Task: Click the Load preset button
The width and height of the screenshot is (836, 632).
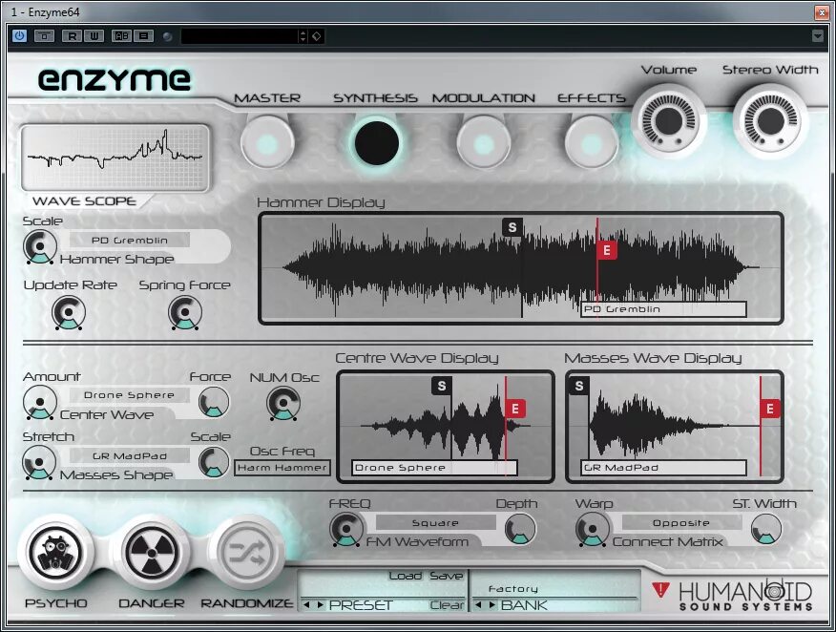Action: (x=406, y=576)
